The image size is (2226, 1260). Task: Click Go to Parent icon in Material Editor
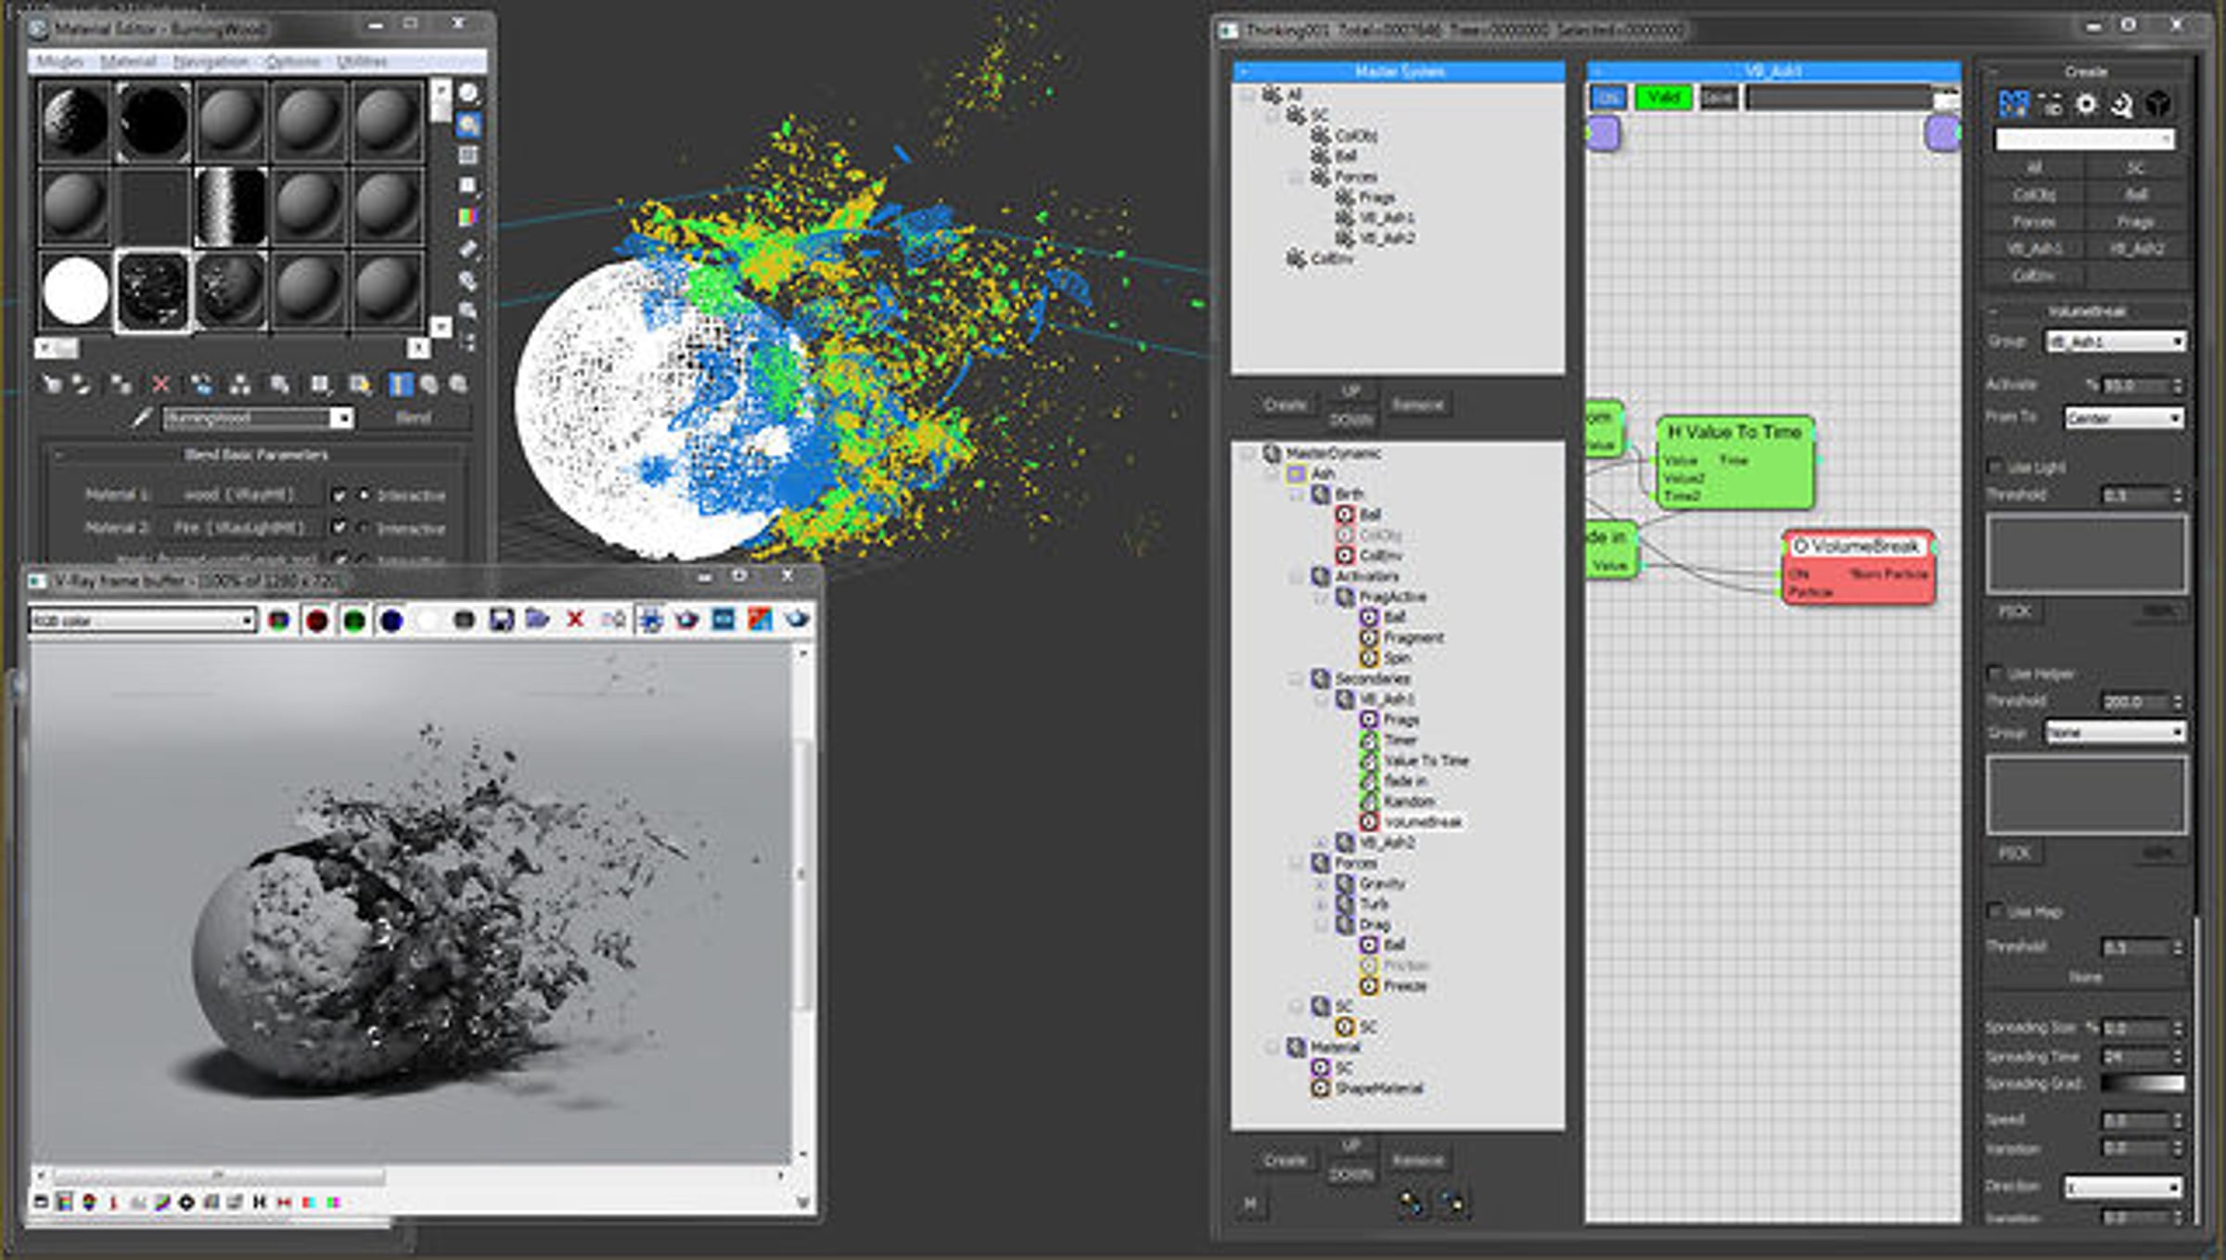click(429, 384)
